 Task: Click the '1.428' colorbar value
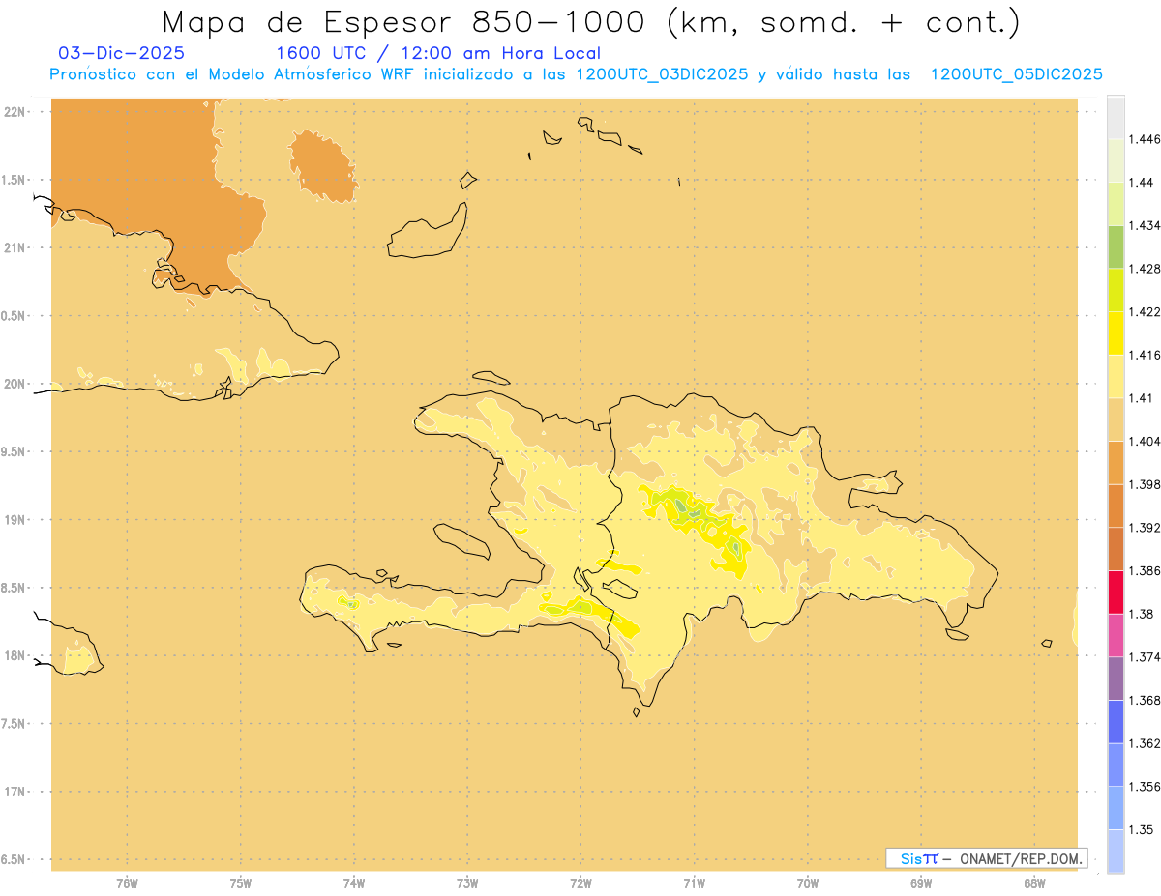(1146, 269)
